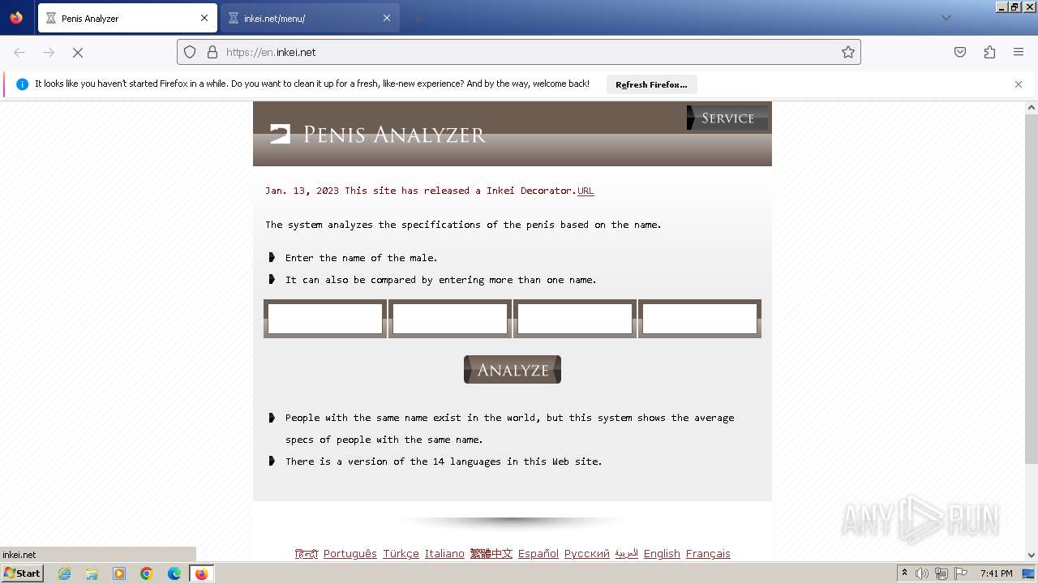
Task: Switch language to Русский
Action: (587, 554)
